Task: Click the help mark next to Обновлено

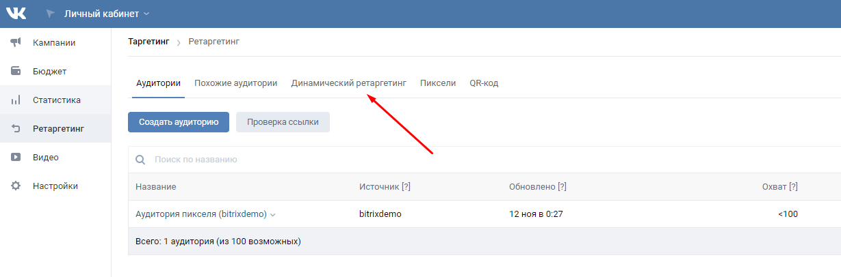Action: pos(562,187)
